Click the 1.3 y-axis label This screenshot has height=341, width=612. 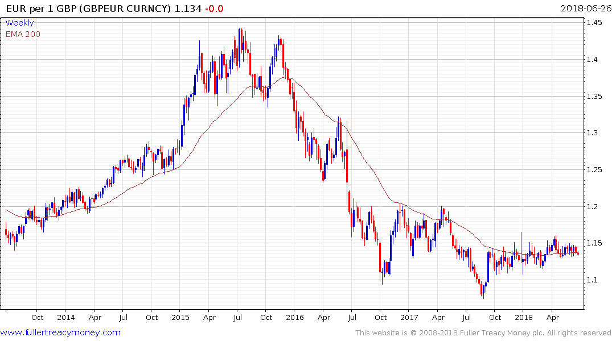(593, 133)
